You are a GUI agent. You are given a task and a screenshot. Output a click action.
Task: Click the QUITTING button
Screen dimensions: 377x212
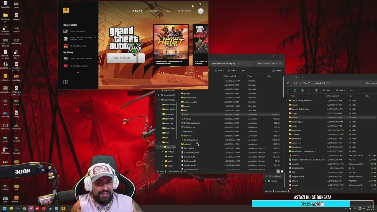point(122,58)
